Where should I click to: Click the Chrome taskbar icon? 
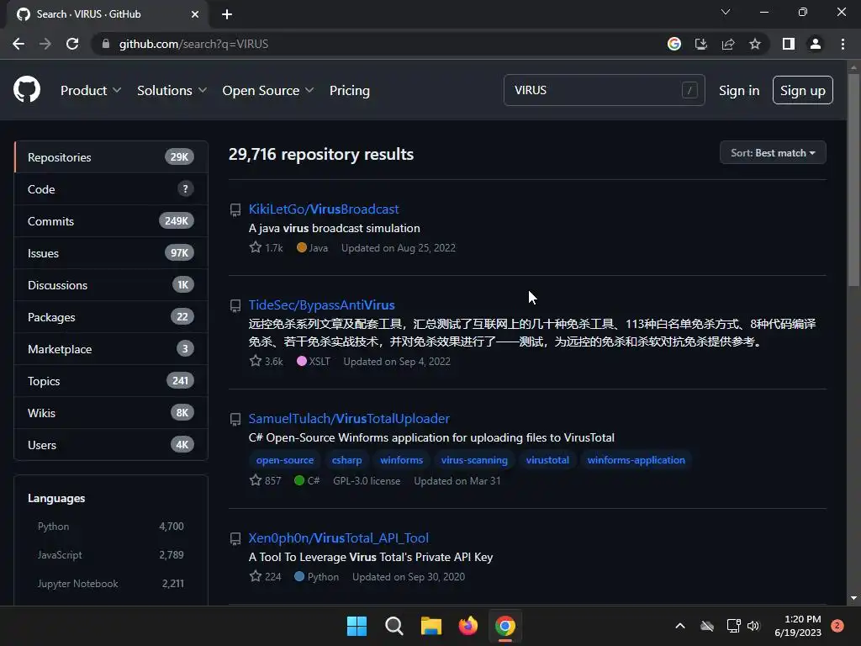(505, 626)
